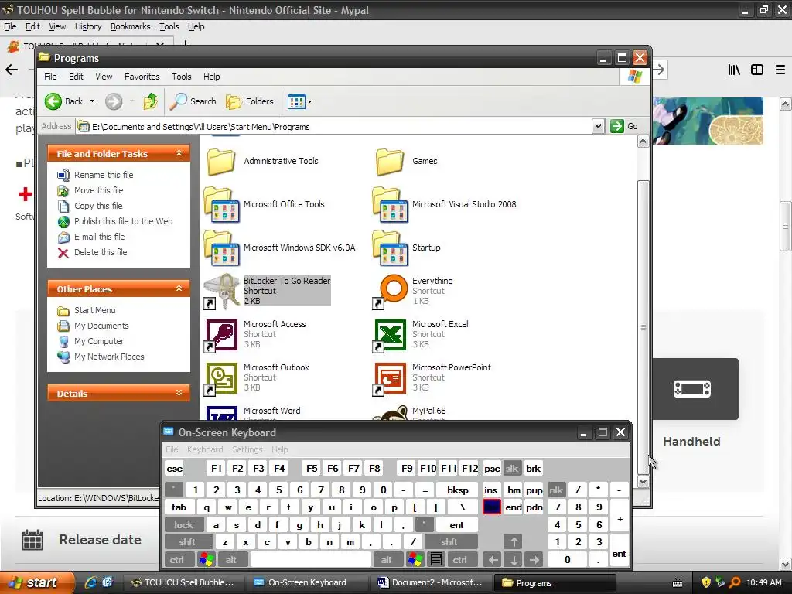Click Rename this file
Image resolution: width=792 pixels, height=594 pixels.
pos(104,175)
